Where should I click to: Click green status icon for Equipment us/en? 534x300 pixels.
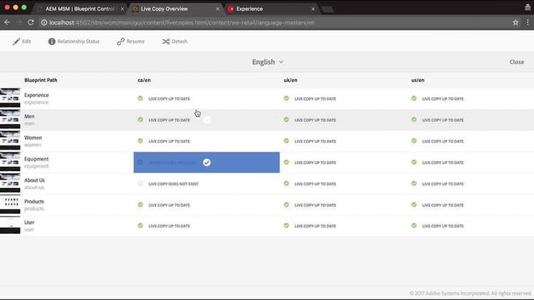click(414, 162)
